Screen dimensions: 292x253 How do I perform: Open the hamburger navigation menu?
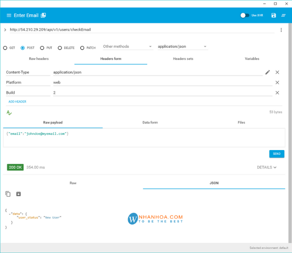tap(9, 15)
